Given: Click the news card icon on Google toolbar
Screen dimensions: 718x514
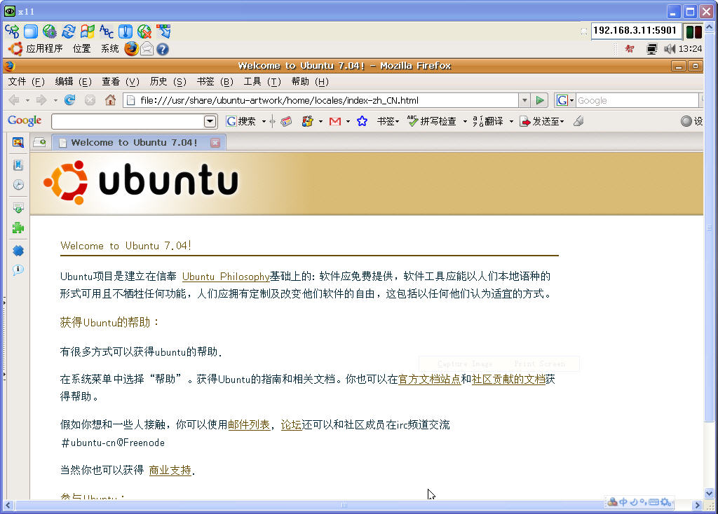Looking at the screenshot, I should 286,121.
